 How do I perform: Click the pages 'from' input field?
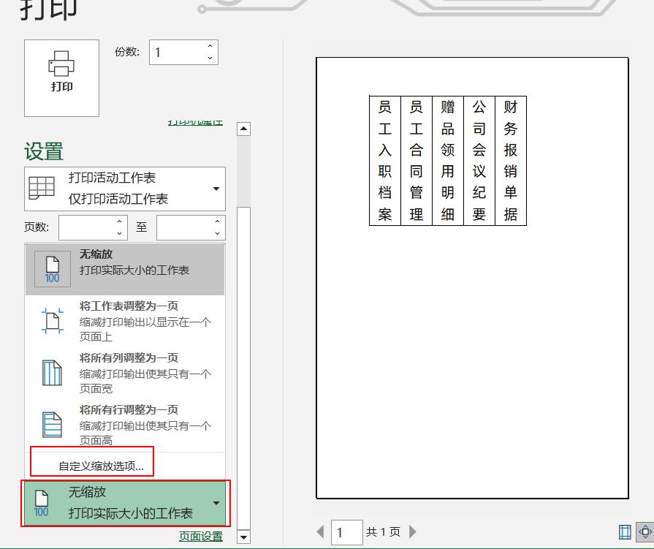click(x=87, y=227)
